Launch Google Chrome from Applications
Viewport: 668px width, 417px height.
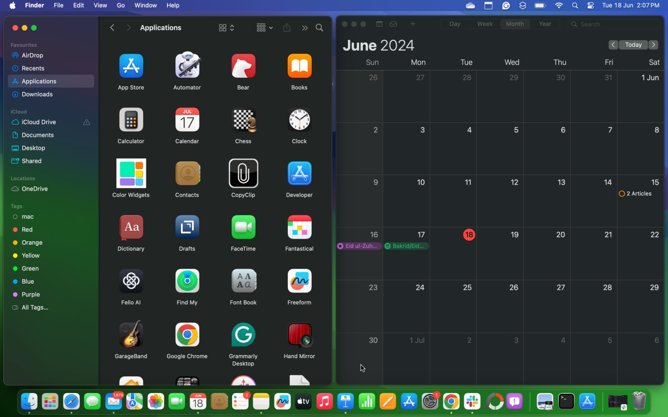[x=187, y=335]
